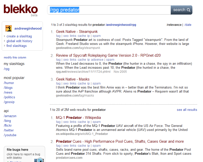Screen dimensions: 203x162
Task: Sort results by /date
Action: 188,25
